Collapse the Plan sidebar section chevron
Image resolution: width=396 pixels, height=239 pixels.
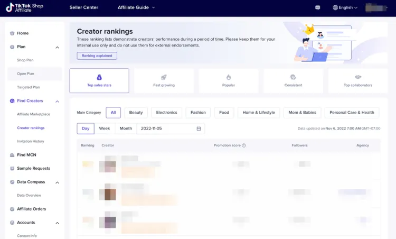pyautogui.click(x=58, y=47)
